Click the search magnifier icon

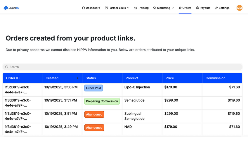click(x=7, y=67)
